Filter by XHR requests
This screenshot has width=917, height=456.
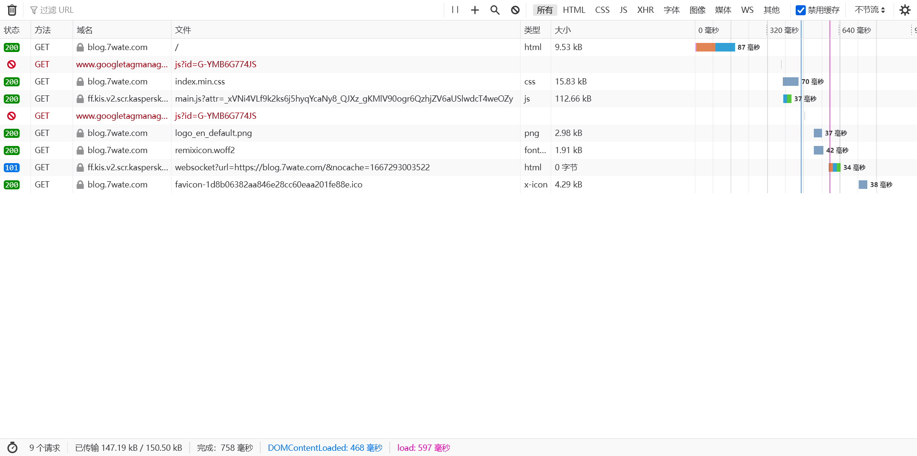[x=645, y=10]
